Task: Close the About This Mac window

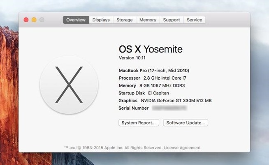Action: (x=26, y=20)
